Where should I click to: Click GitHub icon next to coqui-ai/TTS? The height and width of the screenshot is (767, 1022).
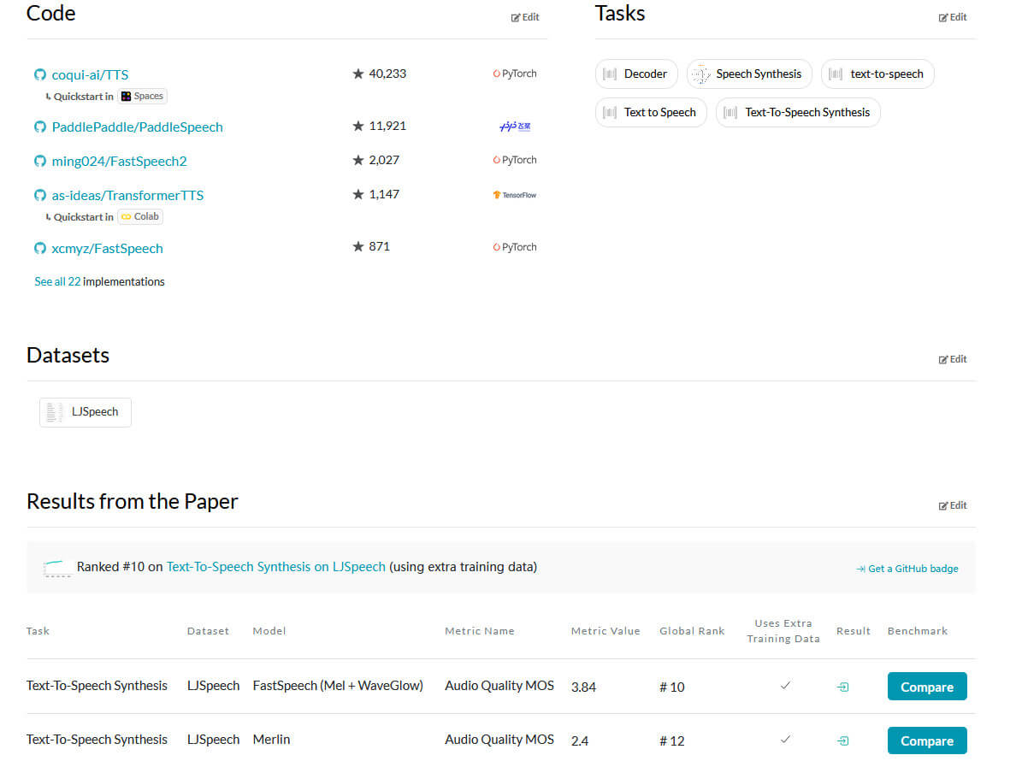coord(40,75)
